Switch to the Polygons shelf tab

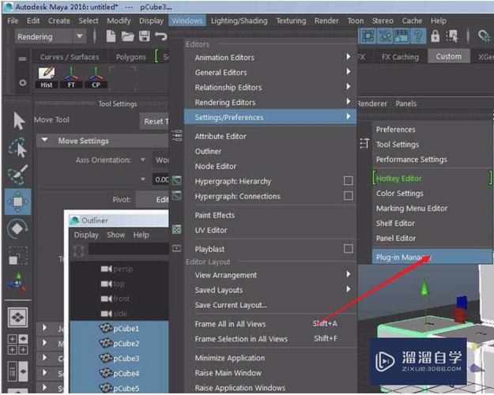(130, 57)
